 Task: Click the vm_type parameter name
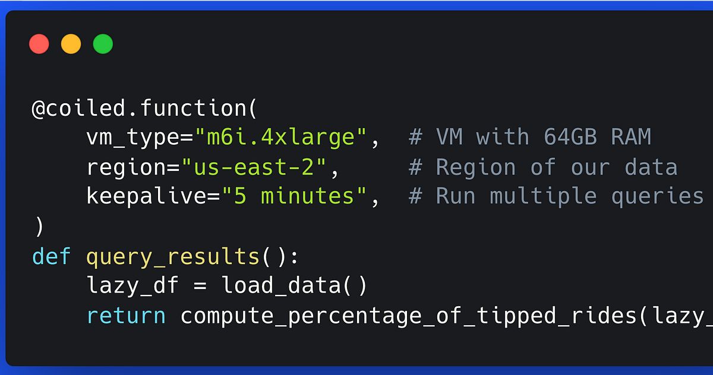point(133,138)
